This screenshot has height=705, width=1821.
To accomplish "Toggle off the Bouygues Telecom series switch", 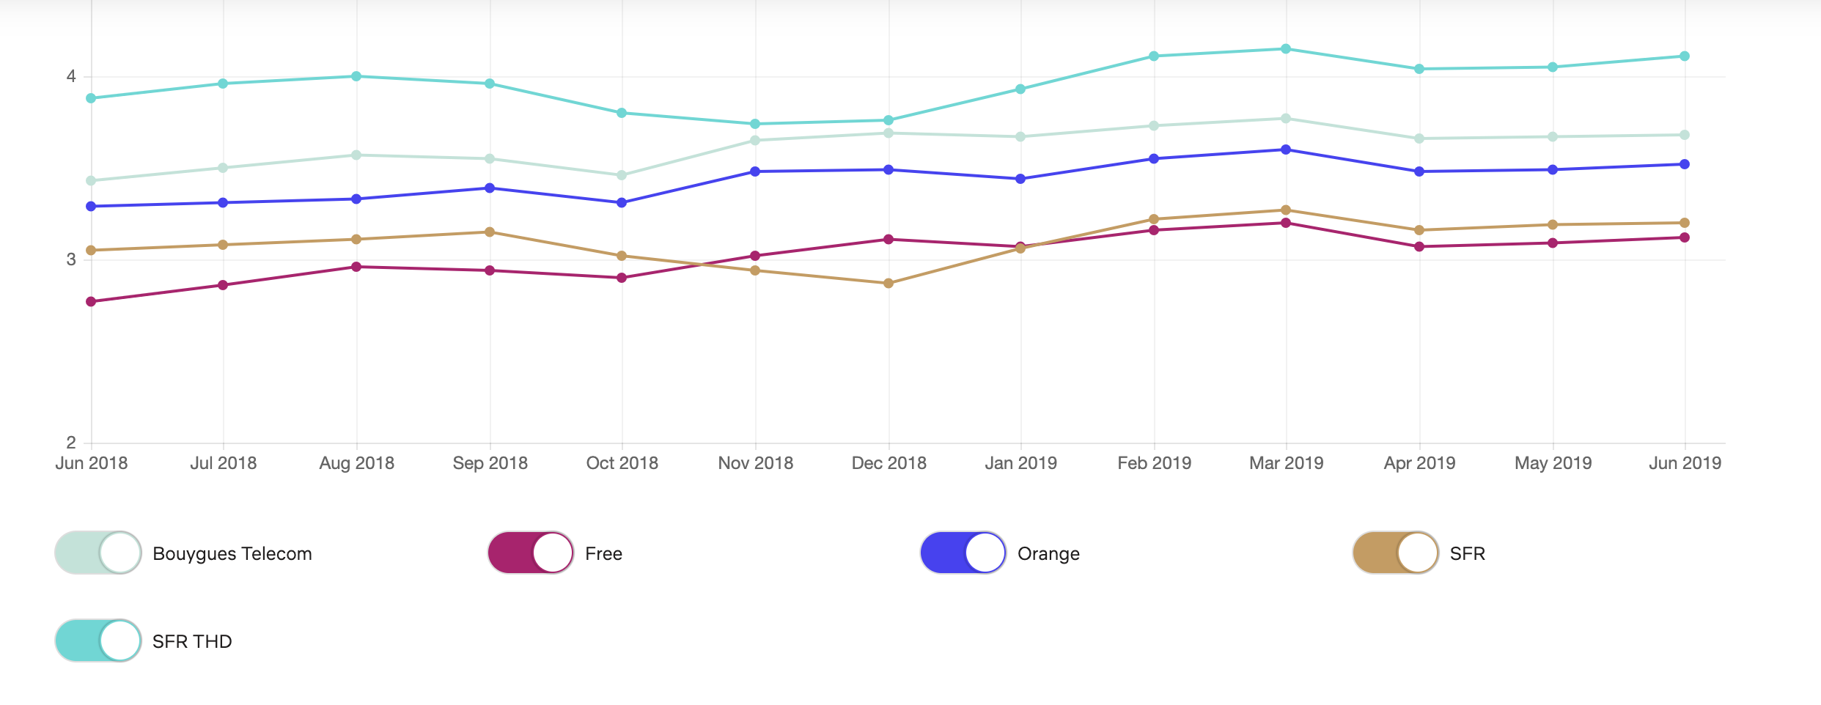I will pyautogui.click(x=98, y=553).
